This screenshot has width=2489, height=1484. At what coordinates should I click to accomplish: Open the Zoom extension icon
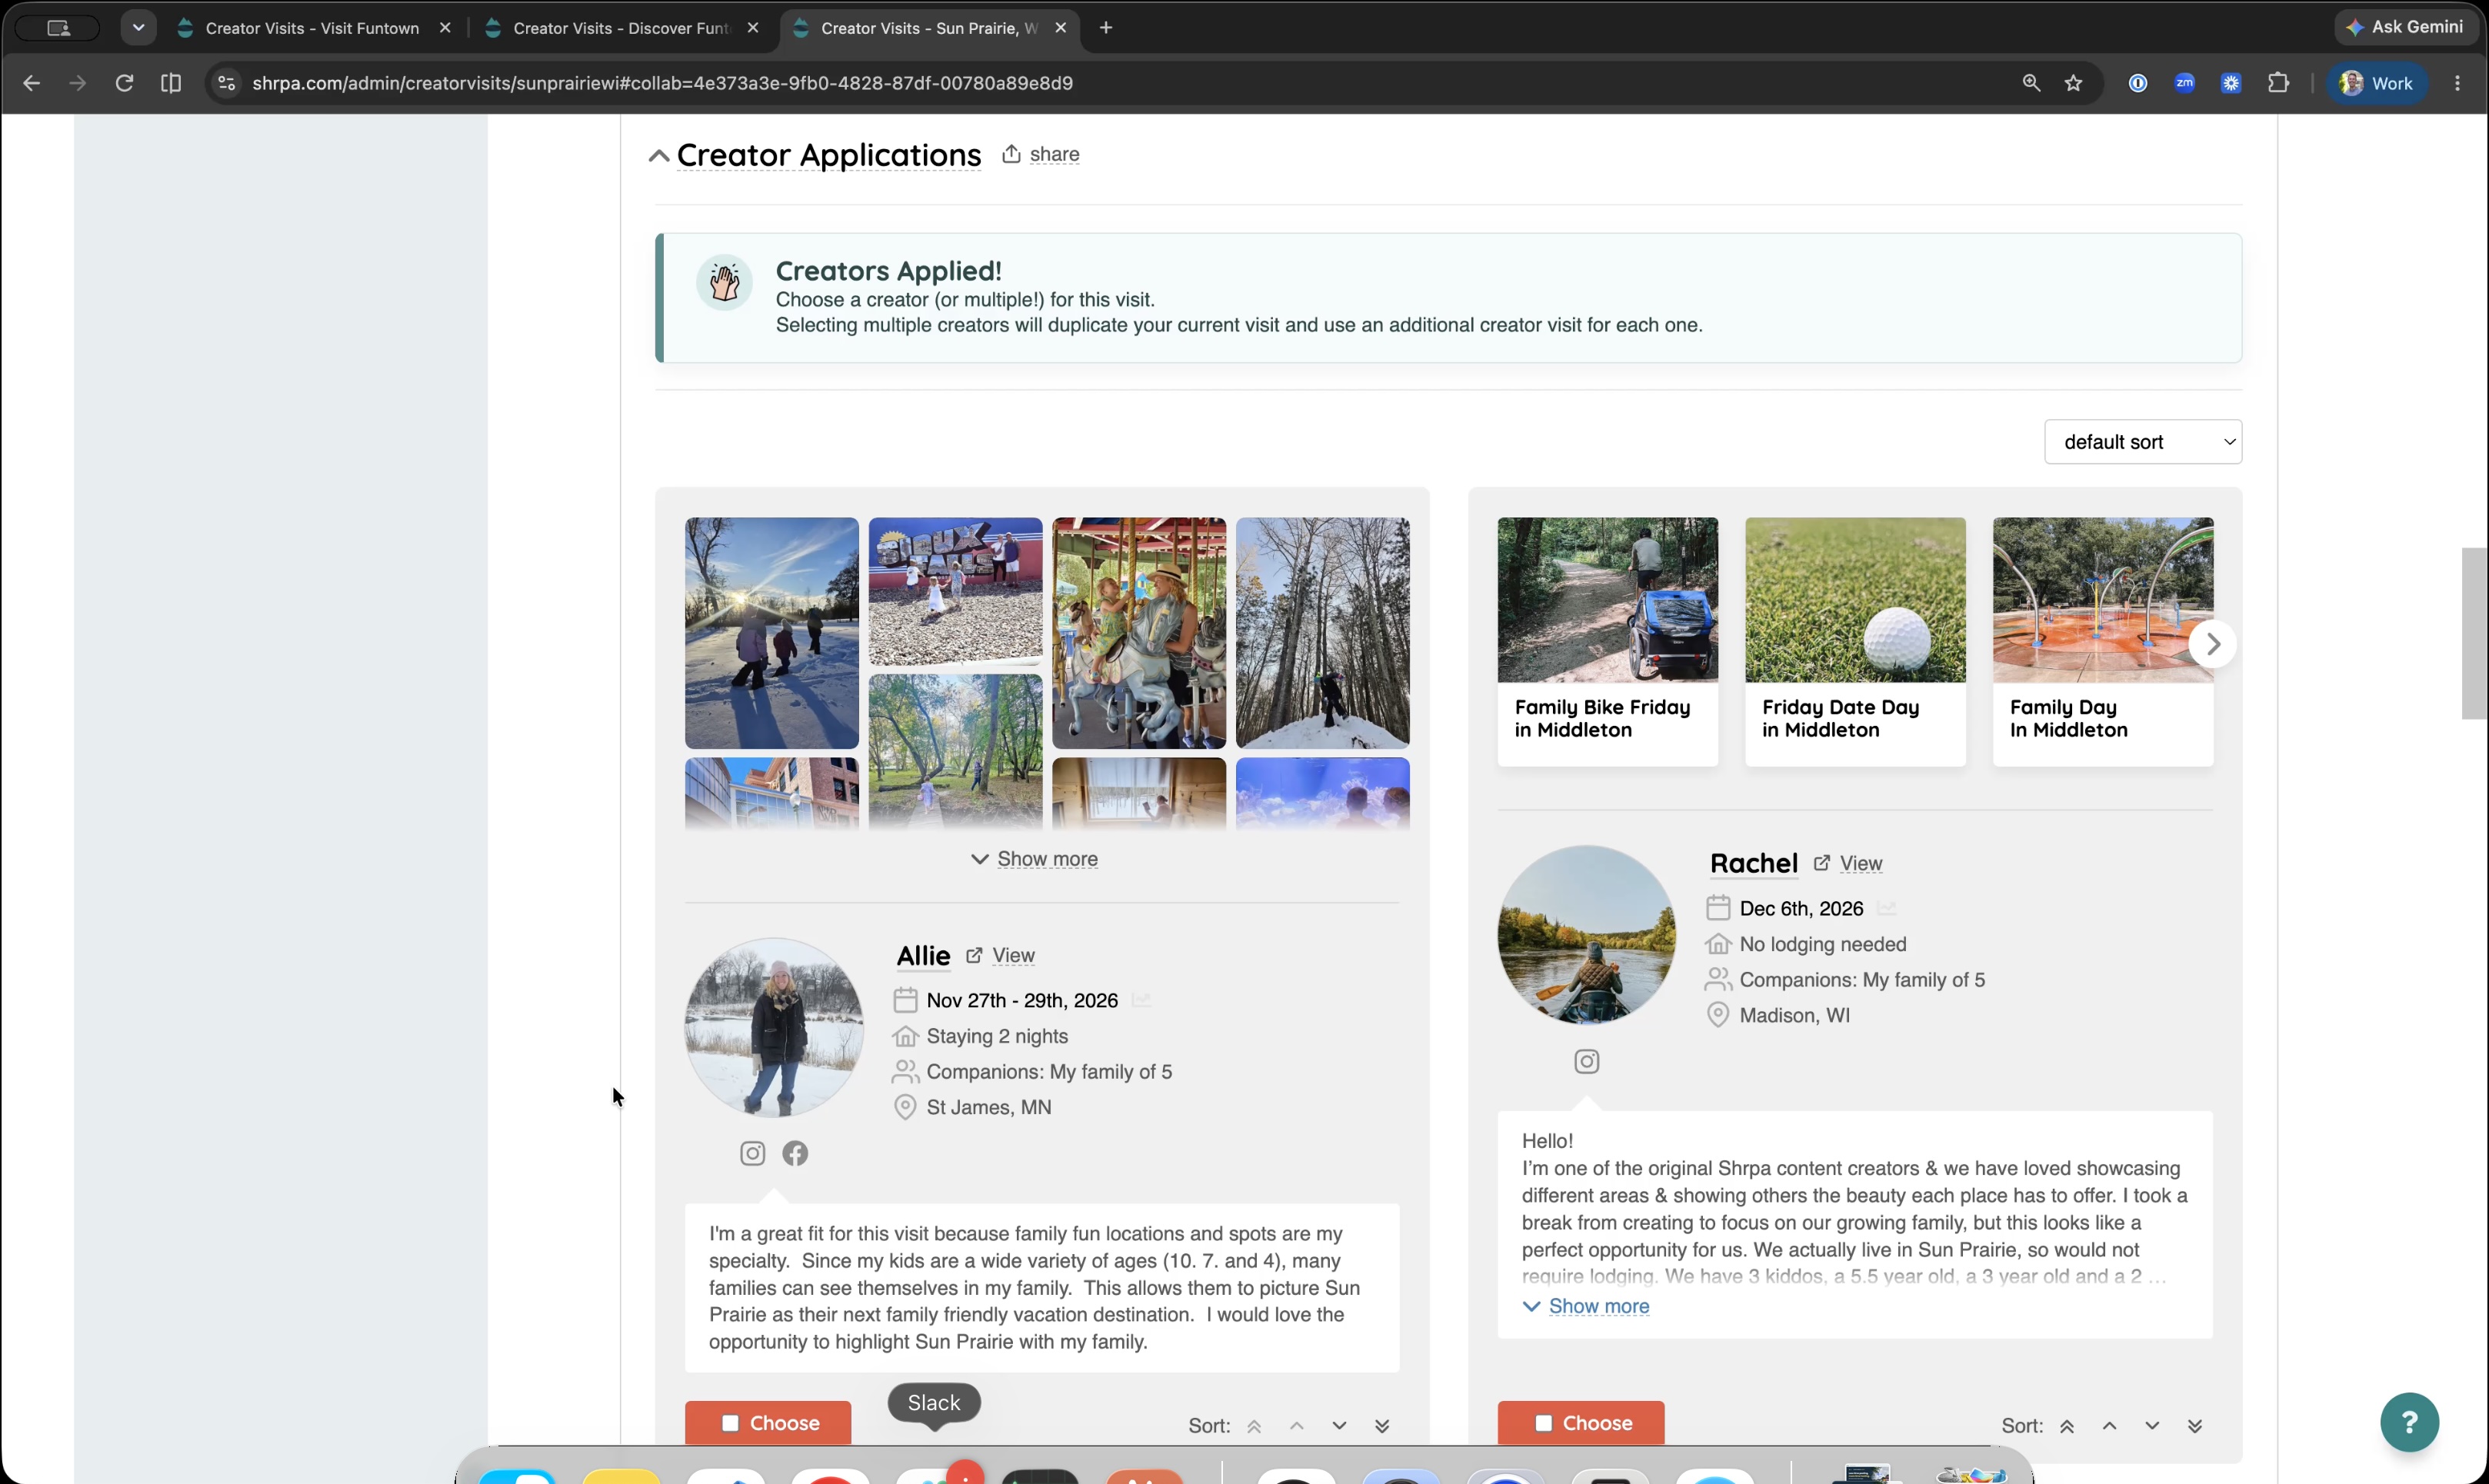coord(2184,83)
